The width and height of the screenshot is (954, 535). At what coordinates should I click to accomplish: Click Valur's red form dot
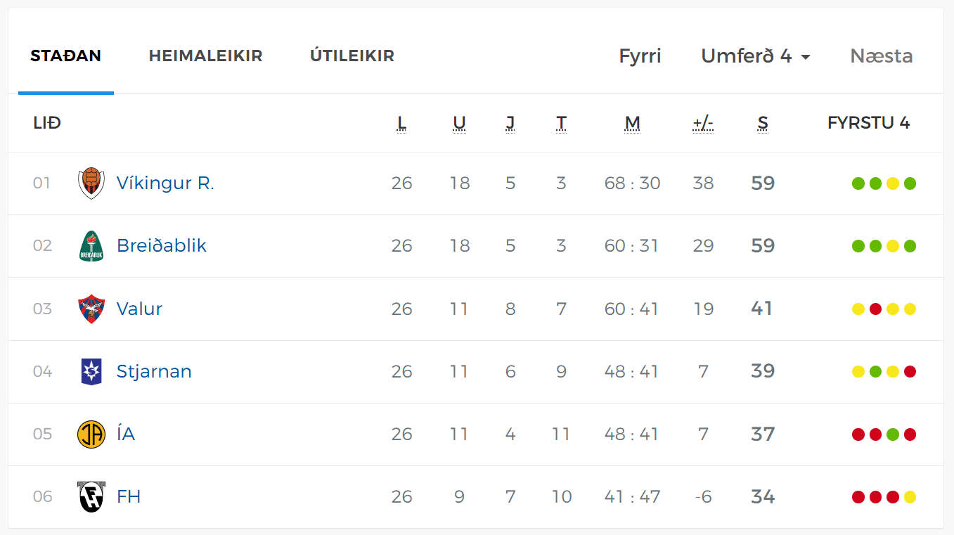point(875,309)
